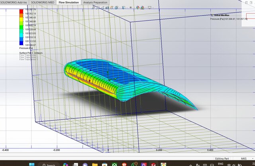
Task: Open the Analysis Preparation tab
Action: pos(96,2)
